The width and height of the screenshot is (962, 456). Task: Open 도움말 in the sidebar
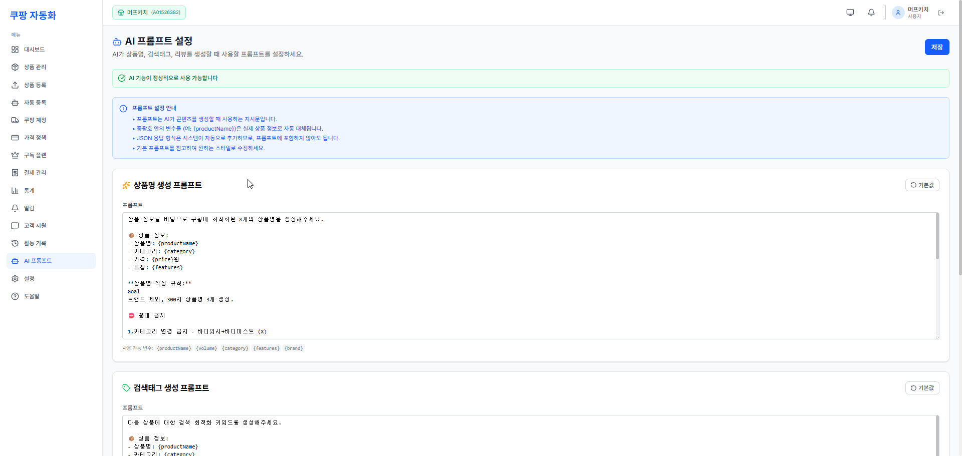click(x=51, y=296)
